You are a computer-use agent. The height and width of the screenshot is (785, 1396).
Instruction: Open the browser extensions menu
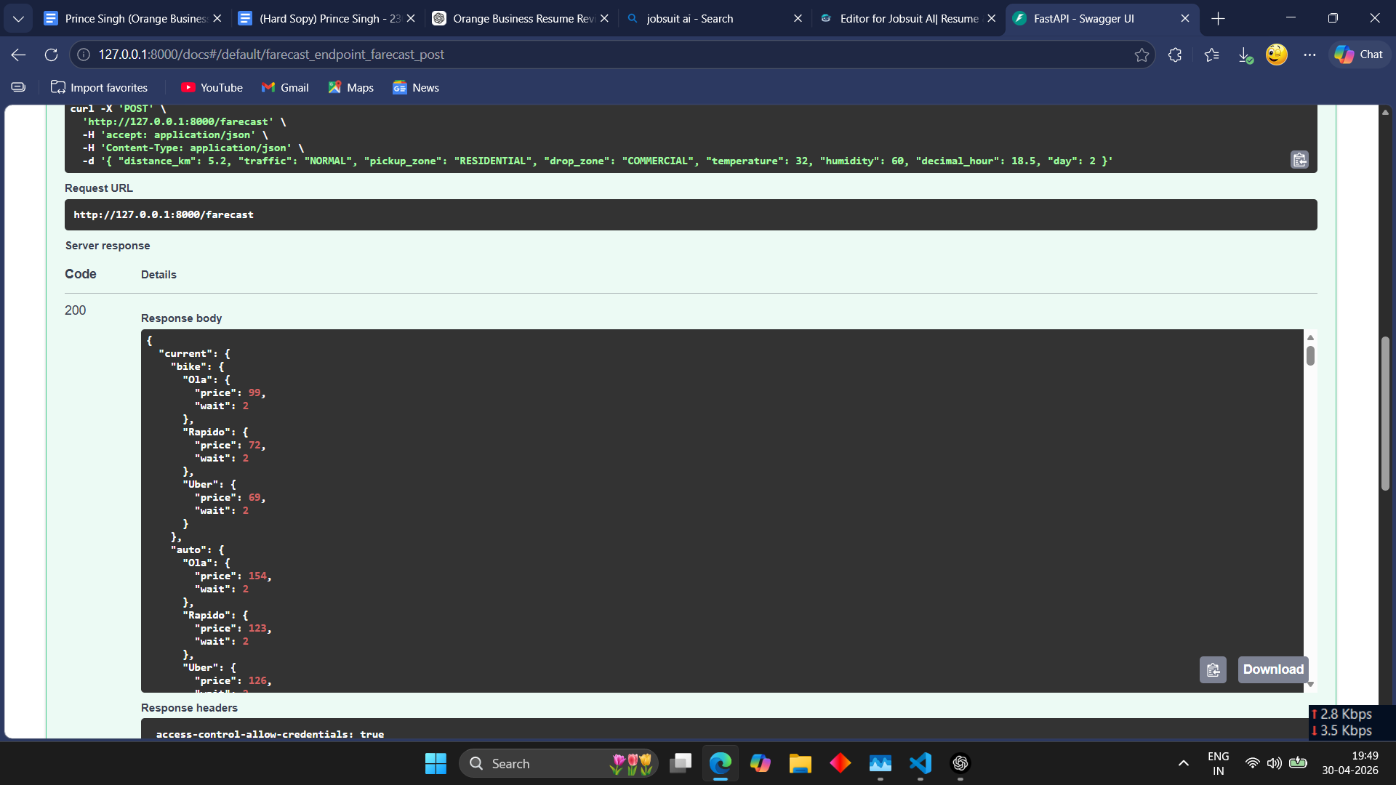[1175, 55]
